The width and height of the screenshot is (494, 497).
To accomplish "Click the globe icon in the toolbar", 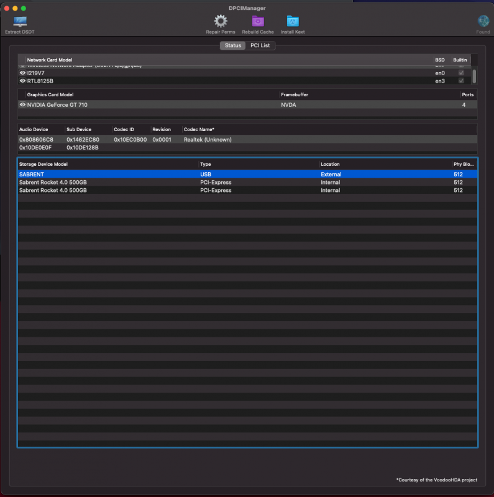I will point(483,22).
